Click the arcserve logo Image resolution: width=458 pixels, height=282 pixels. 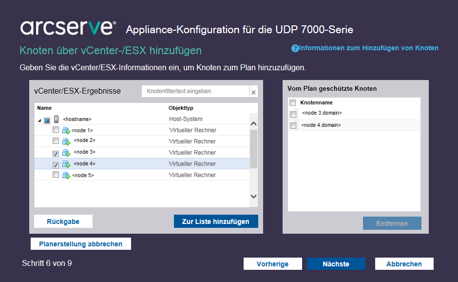[x=68, y=28]
